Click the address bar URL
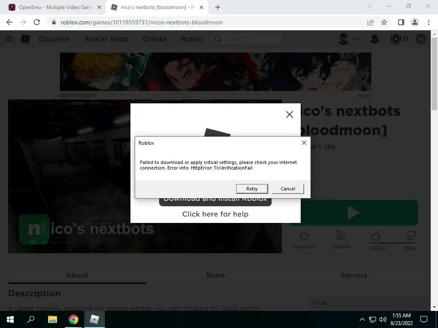Image resolution: width=438 pixels, height=328 pixels. tap(141, 22)
